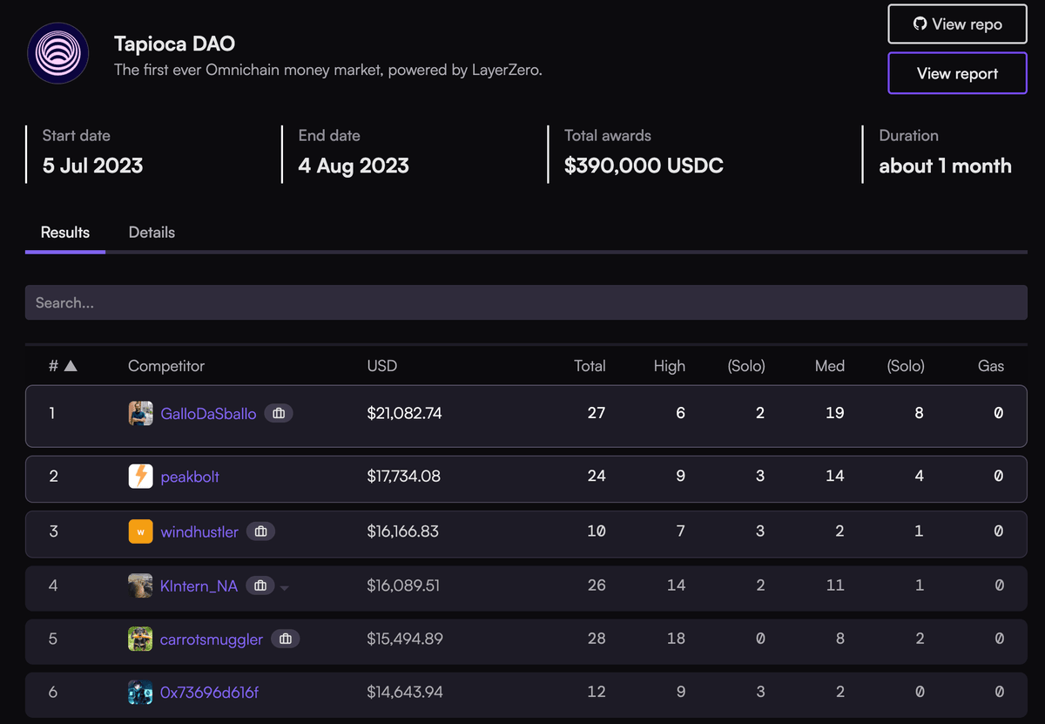1045x724 pixels.
Task: Click windhustler's orange avatar icon
Action: point(140,531)
